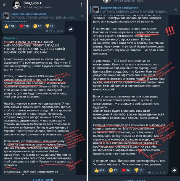Toggle heart reaction showing 150

coord(24,26)
